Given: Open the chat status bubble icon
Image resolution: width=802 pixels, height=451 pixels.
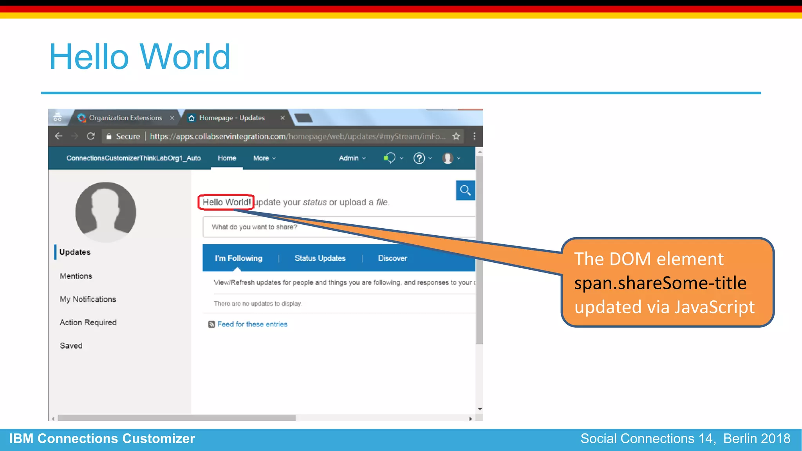Looking at the screenshot, I should click(389, 158).
